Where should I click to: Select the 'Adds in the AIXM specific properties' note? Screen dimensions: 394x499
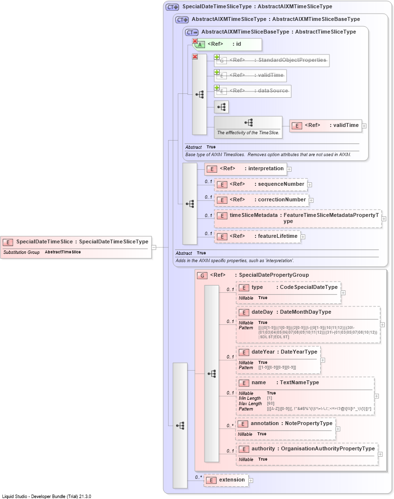pyautogui.click(x=235, y=261)
